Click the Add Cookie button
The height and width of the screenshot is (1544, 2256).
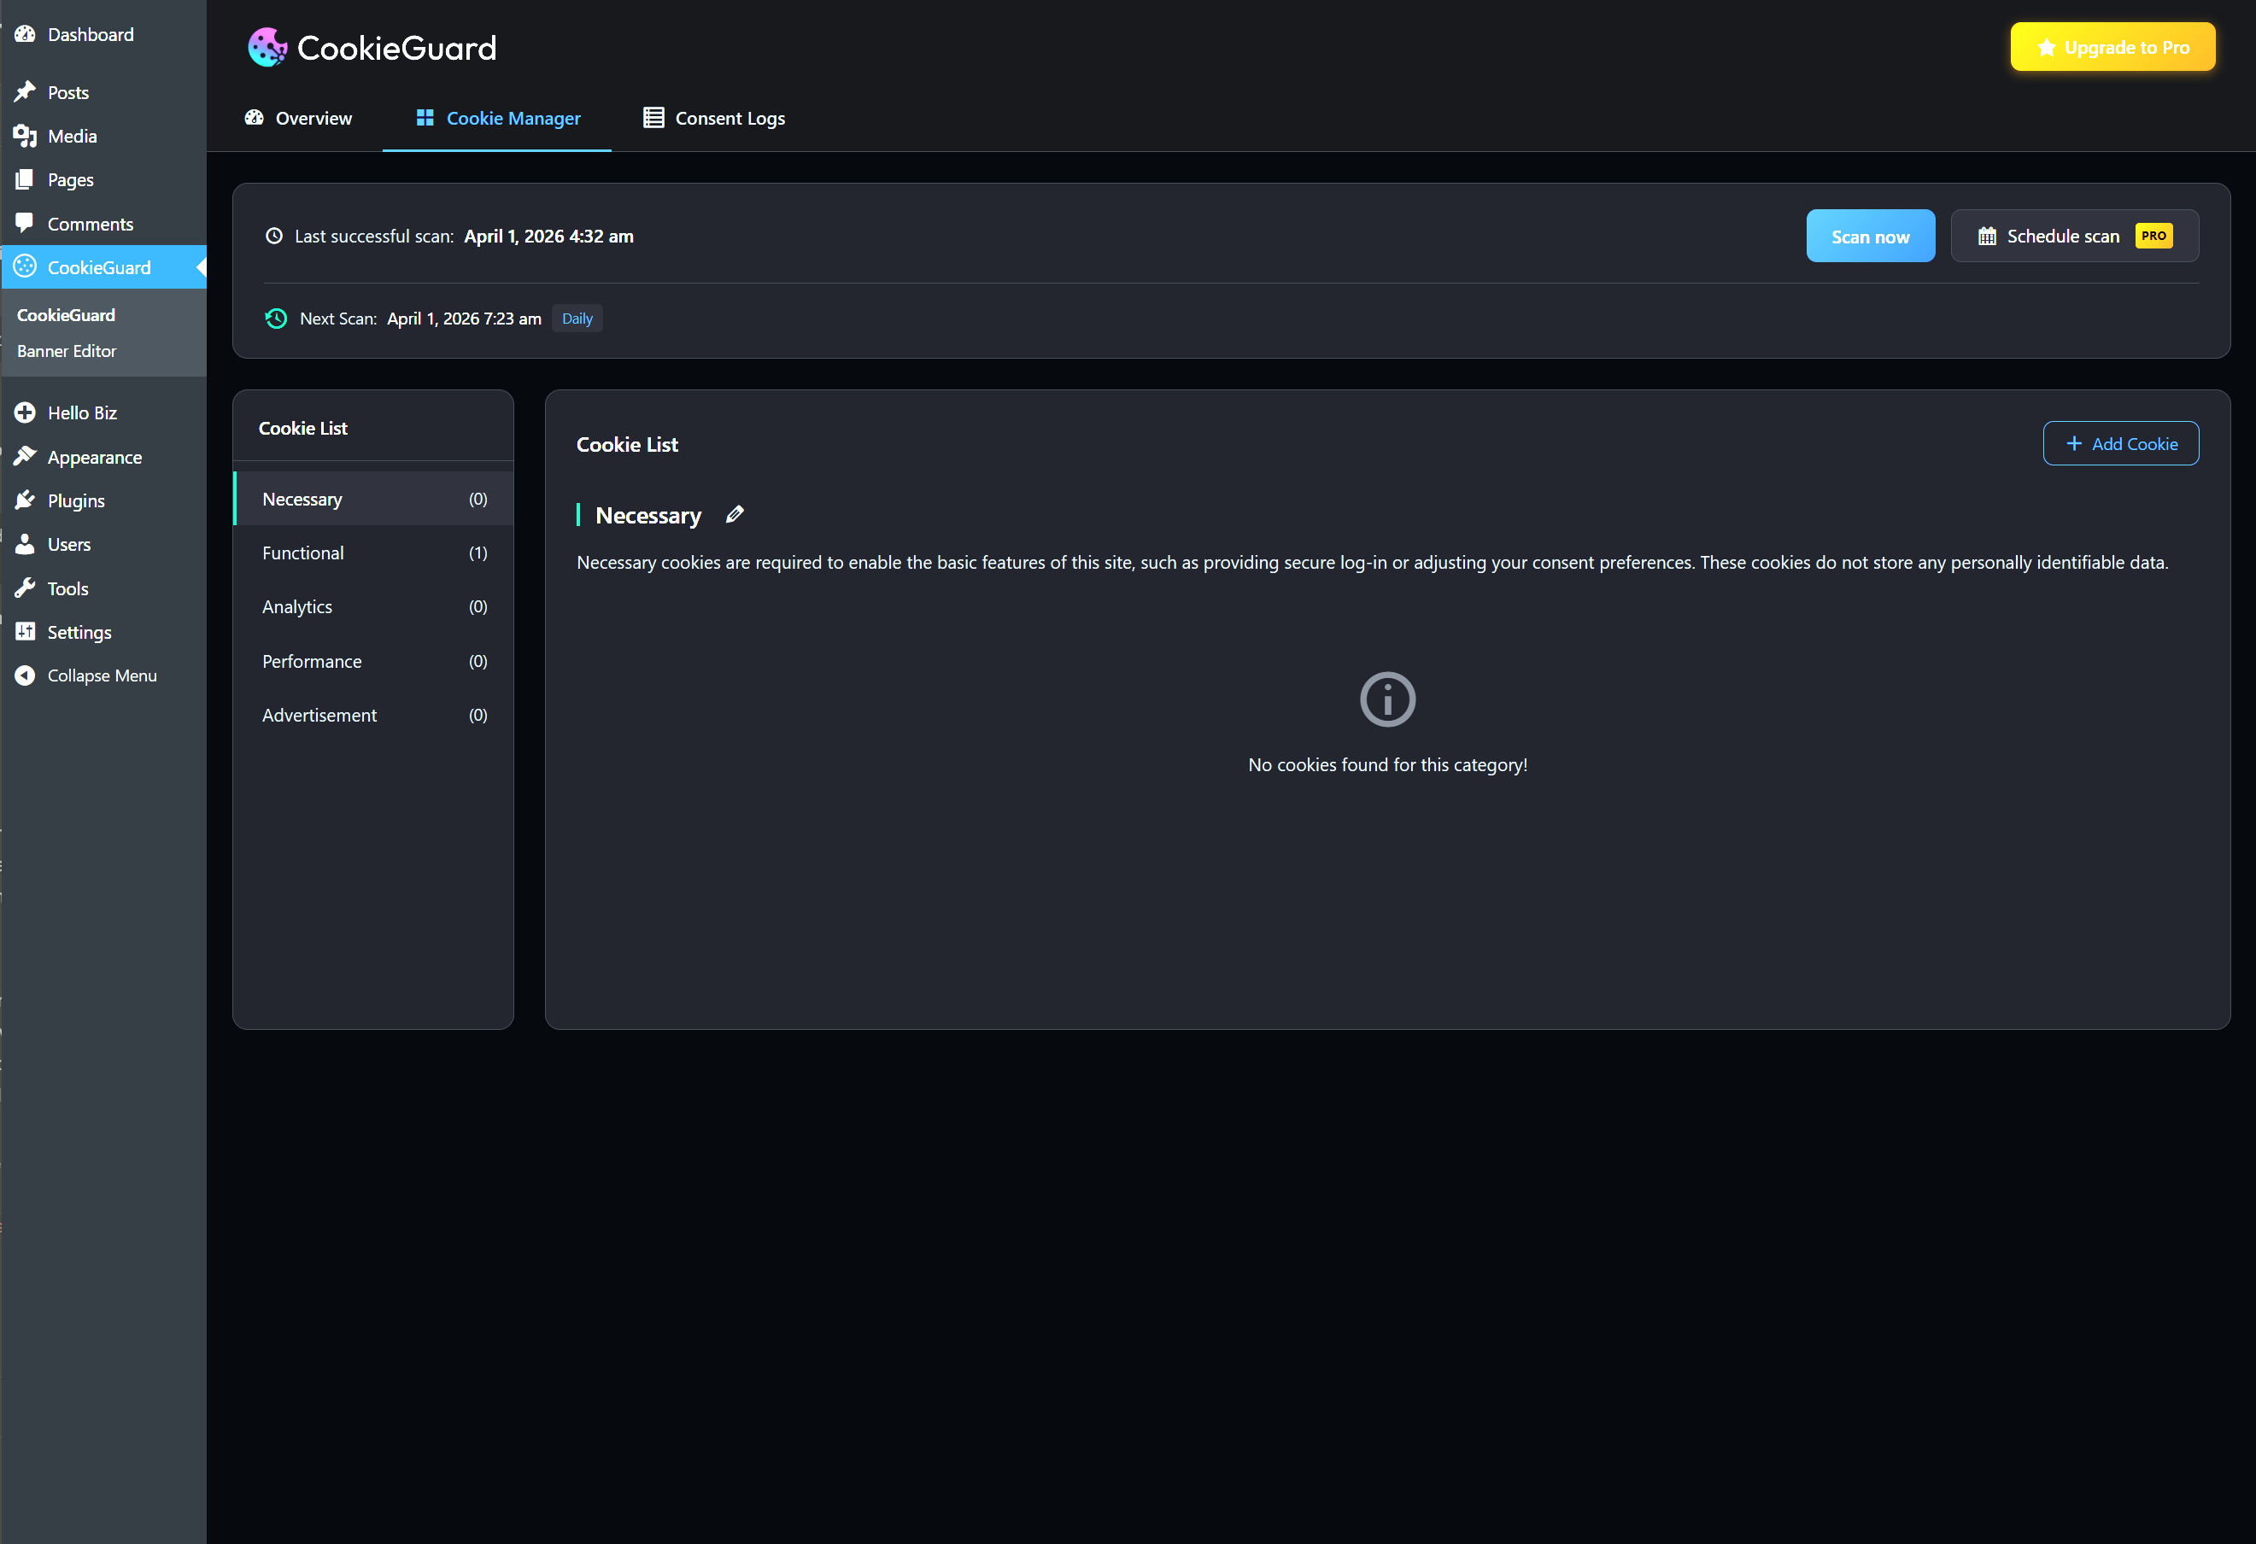[x=2121, y=443]
